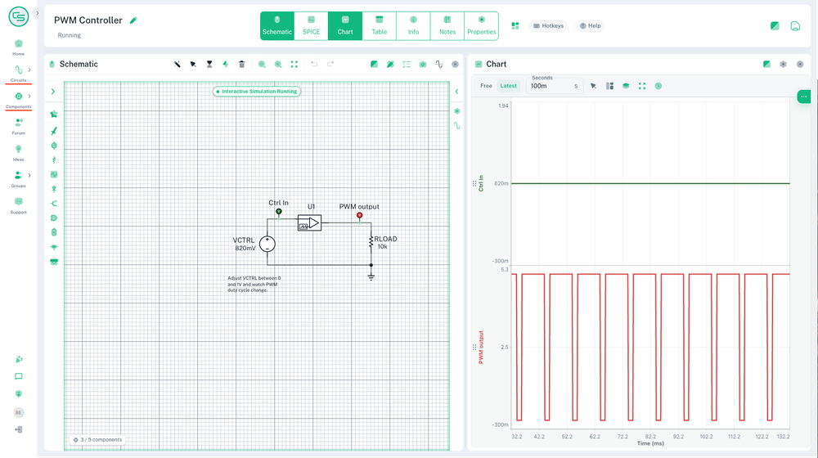The height and width of the screenshot is (458, 818).
Task: Click the chart clock time icon
Action: 658,86
